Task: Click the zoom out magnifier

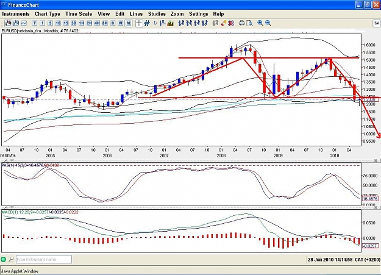Action: (268, 23)
